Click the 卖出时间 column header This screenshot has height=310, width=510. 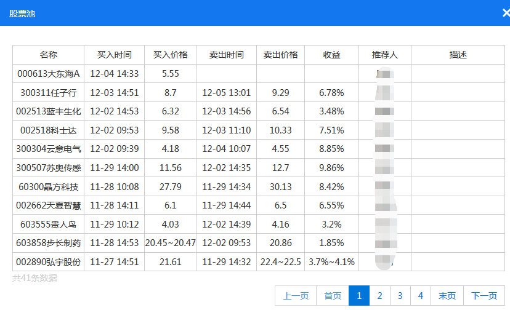pyautogui.click(x=227, y=55)
